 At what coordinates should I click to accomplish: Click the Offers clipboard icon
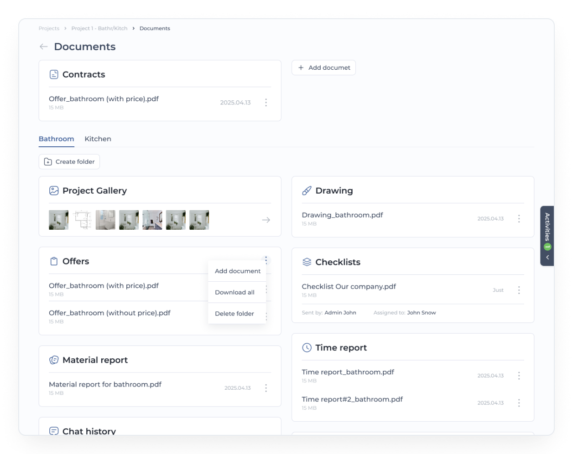pyautogui.click(x=54, y=261)
